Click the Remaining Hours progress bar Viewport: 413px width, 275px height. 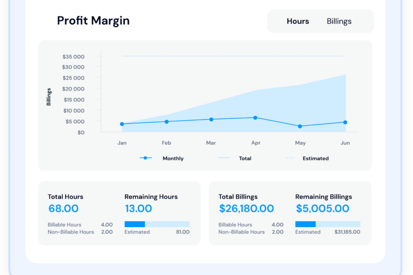coord(157,224)
